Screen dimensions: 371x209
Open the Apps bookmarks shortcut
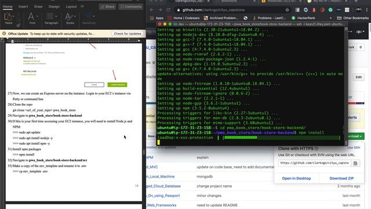(x=157, y=18)
